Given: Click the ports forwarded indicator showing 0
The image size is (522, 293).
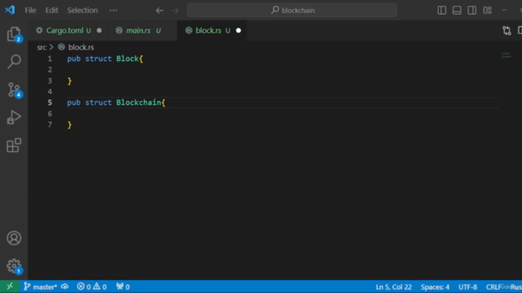Looking at the screenshot, I should 123,286.
